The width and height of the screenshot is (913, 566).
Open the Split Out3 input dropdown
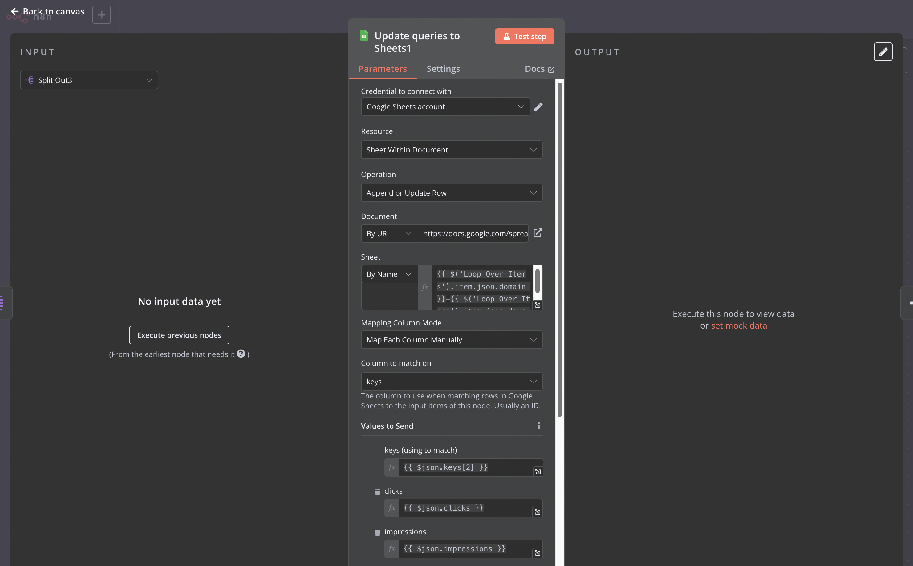pyautogui.click(x=89, y=80)
